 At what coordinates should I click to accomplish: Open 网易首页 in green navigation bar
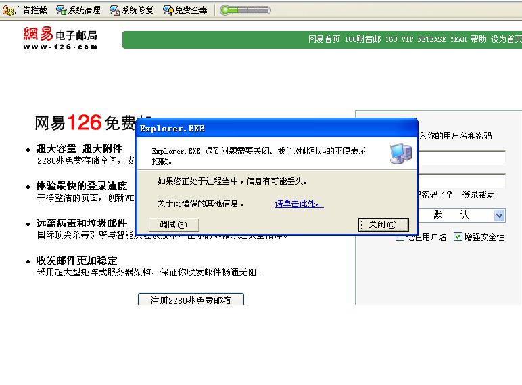pyautogui.click(x=324, y=39)
